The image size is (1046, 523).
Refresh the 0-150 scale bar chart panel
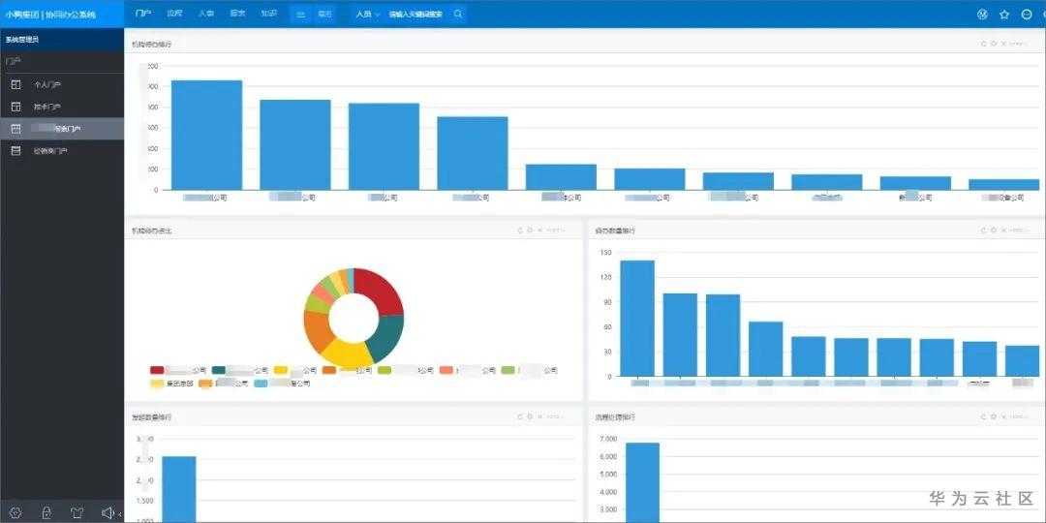coord(983,231)
